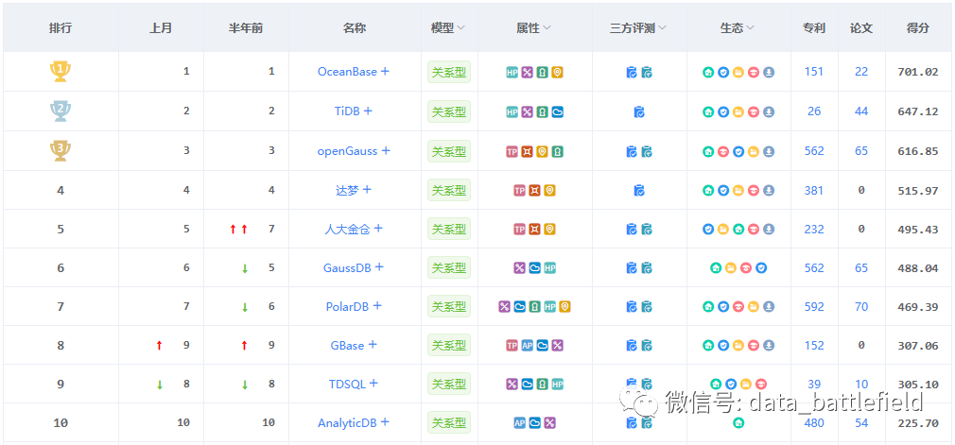The width and height of the screenshot is (955, 445).
Task: Click the 专利 column header
Action: (814, 28)
